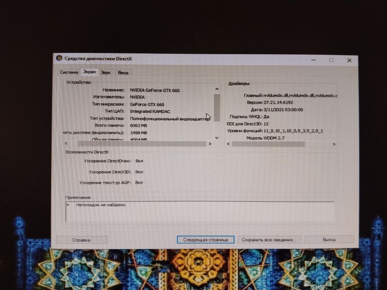Click driver date 3/11/2021 03:00:00

[x=283, y=110]
